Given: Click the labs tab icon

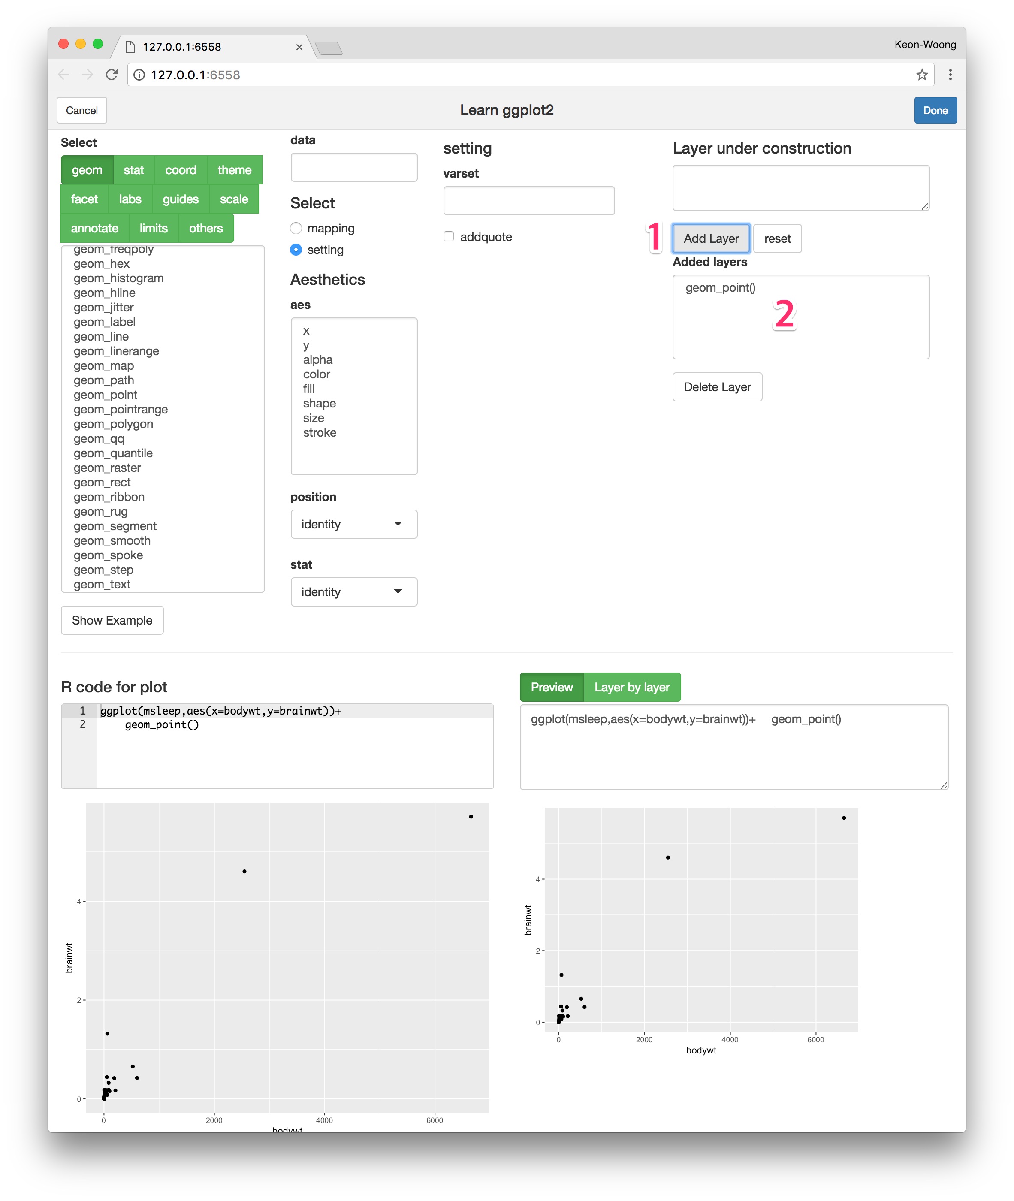Looking at the screenshot, I should point(131,199).
